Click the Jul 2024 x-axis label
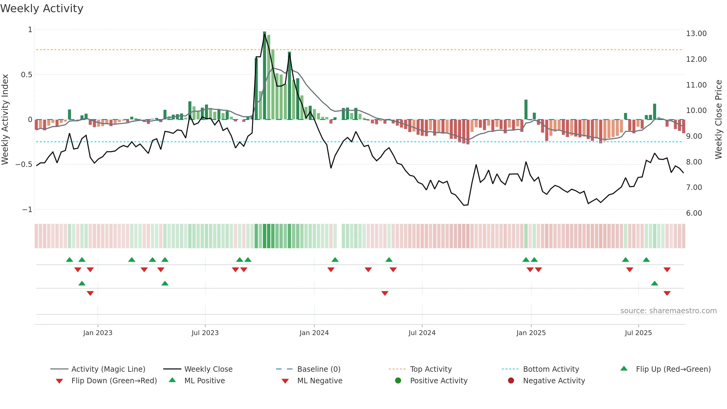The width and height of the screenshot is (727, 409). click(422, 333)
